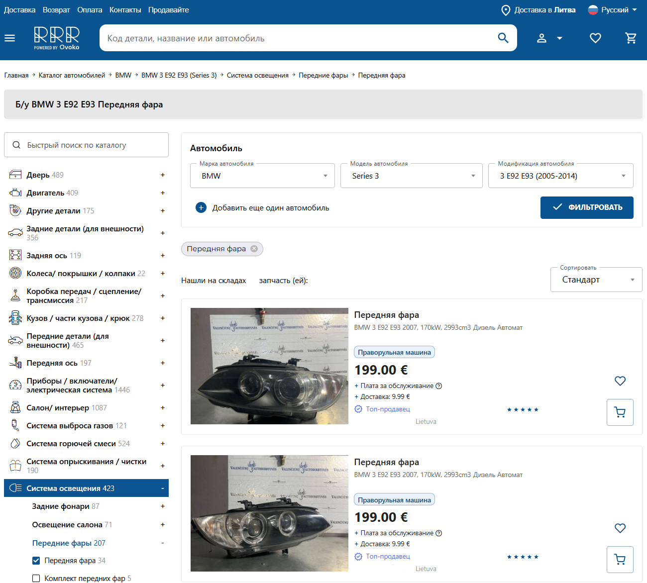Screen dimensions: 647x583
Task: Open the Контакты top menu link
Action: pos(125,10)
